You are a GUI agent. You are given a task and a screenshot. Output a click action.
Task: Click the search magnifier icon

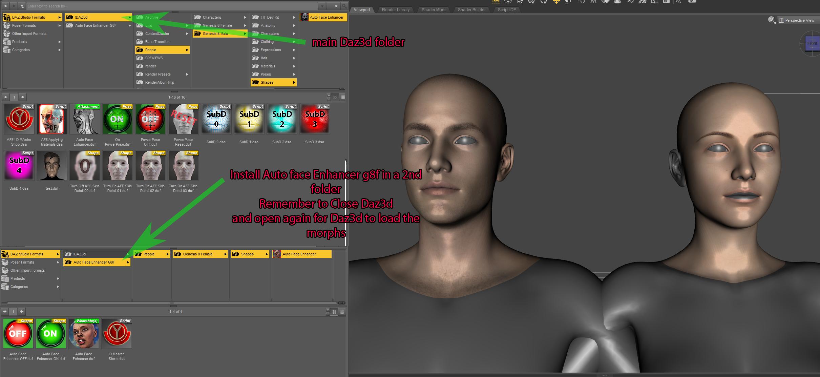pos(344,6)
